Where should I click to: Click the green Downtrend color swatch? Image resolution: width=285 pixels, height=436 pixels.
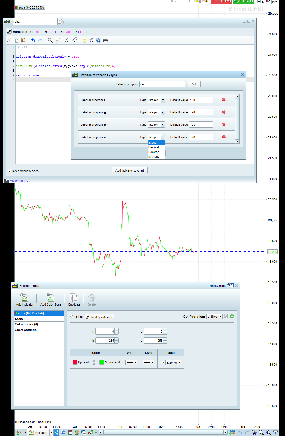click(x=102, y=362)
